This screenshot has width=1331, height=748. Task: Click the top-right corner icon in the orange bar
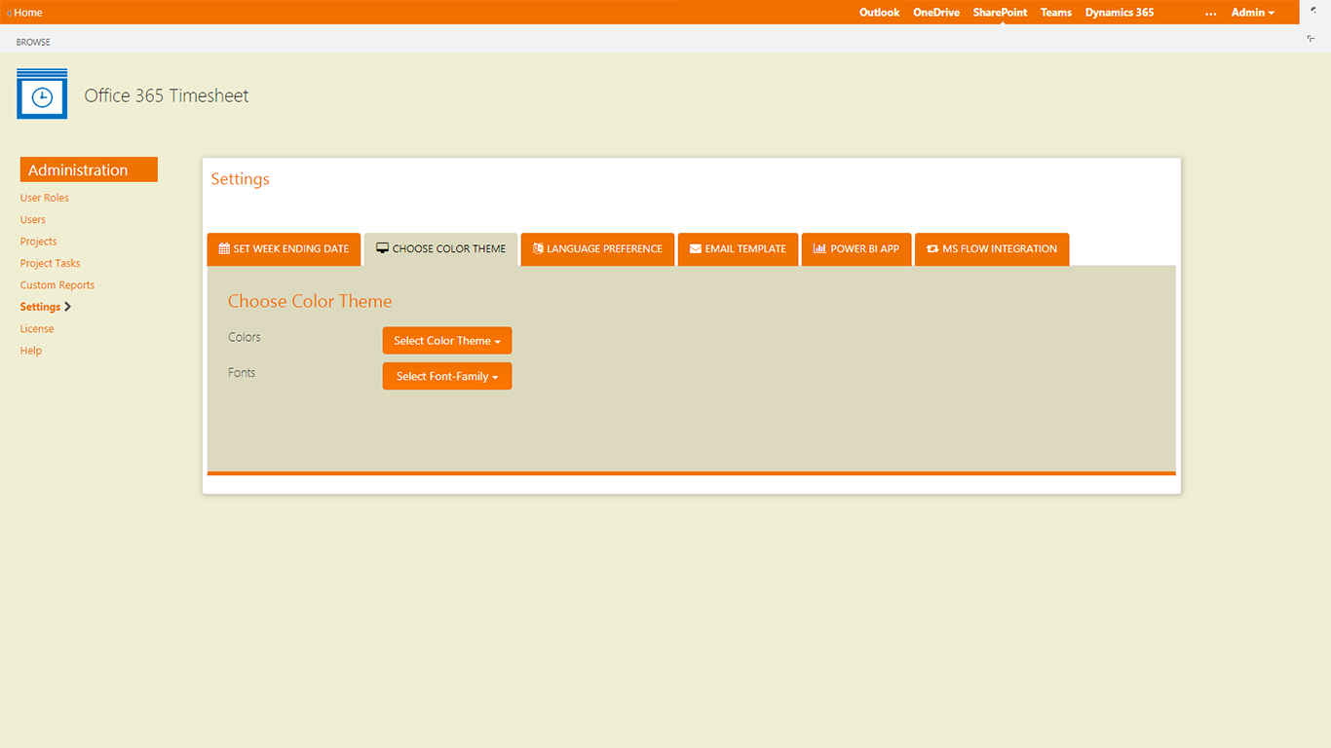point(1315,9)
